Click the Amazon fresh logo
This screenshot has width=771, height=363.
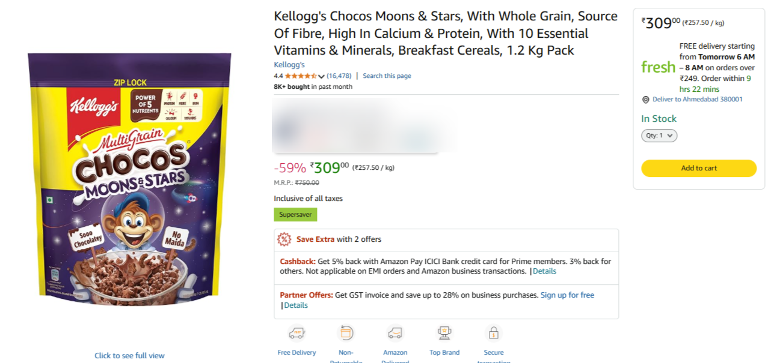(658, 67)
